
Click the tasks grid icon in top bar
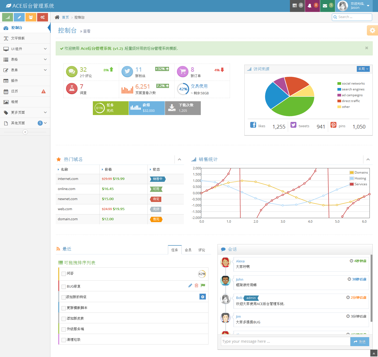click(297, 6)
